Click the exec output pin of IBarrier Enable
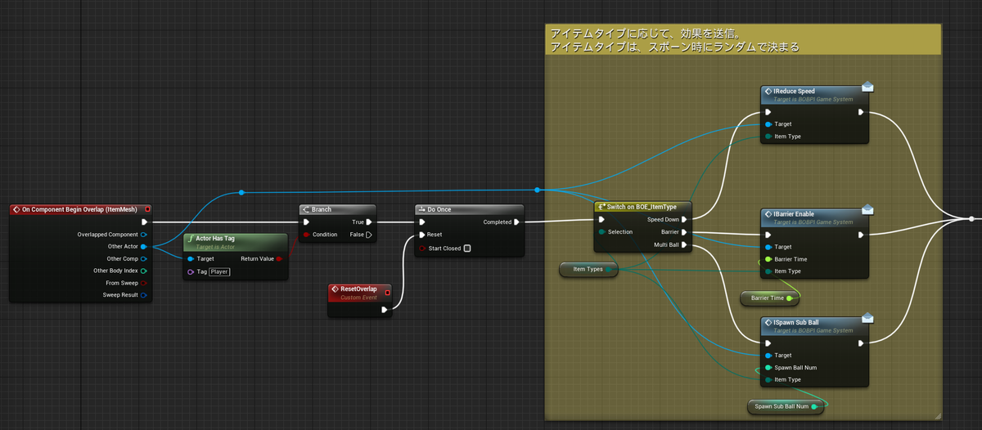Viewport: 982px width, 430px height. (861, 235)
